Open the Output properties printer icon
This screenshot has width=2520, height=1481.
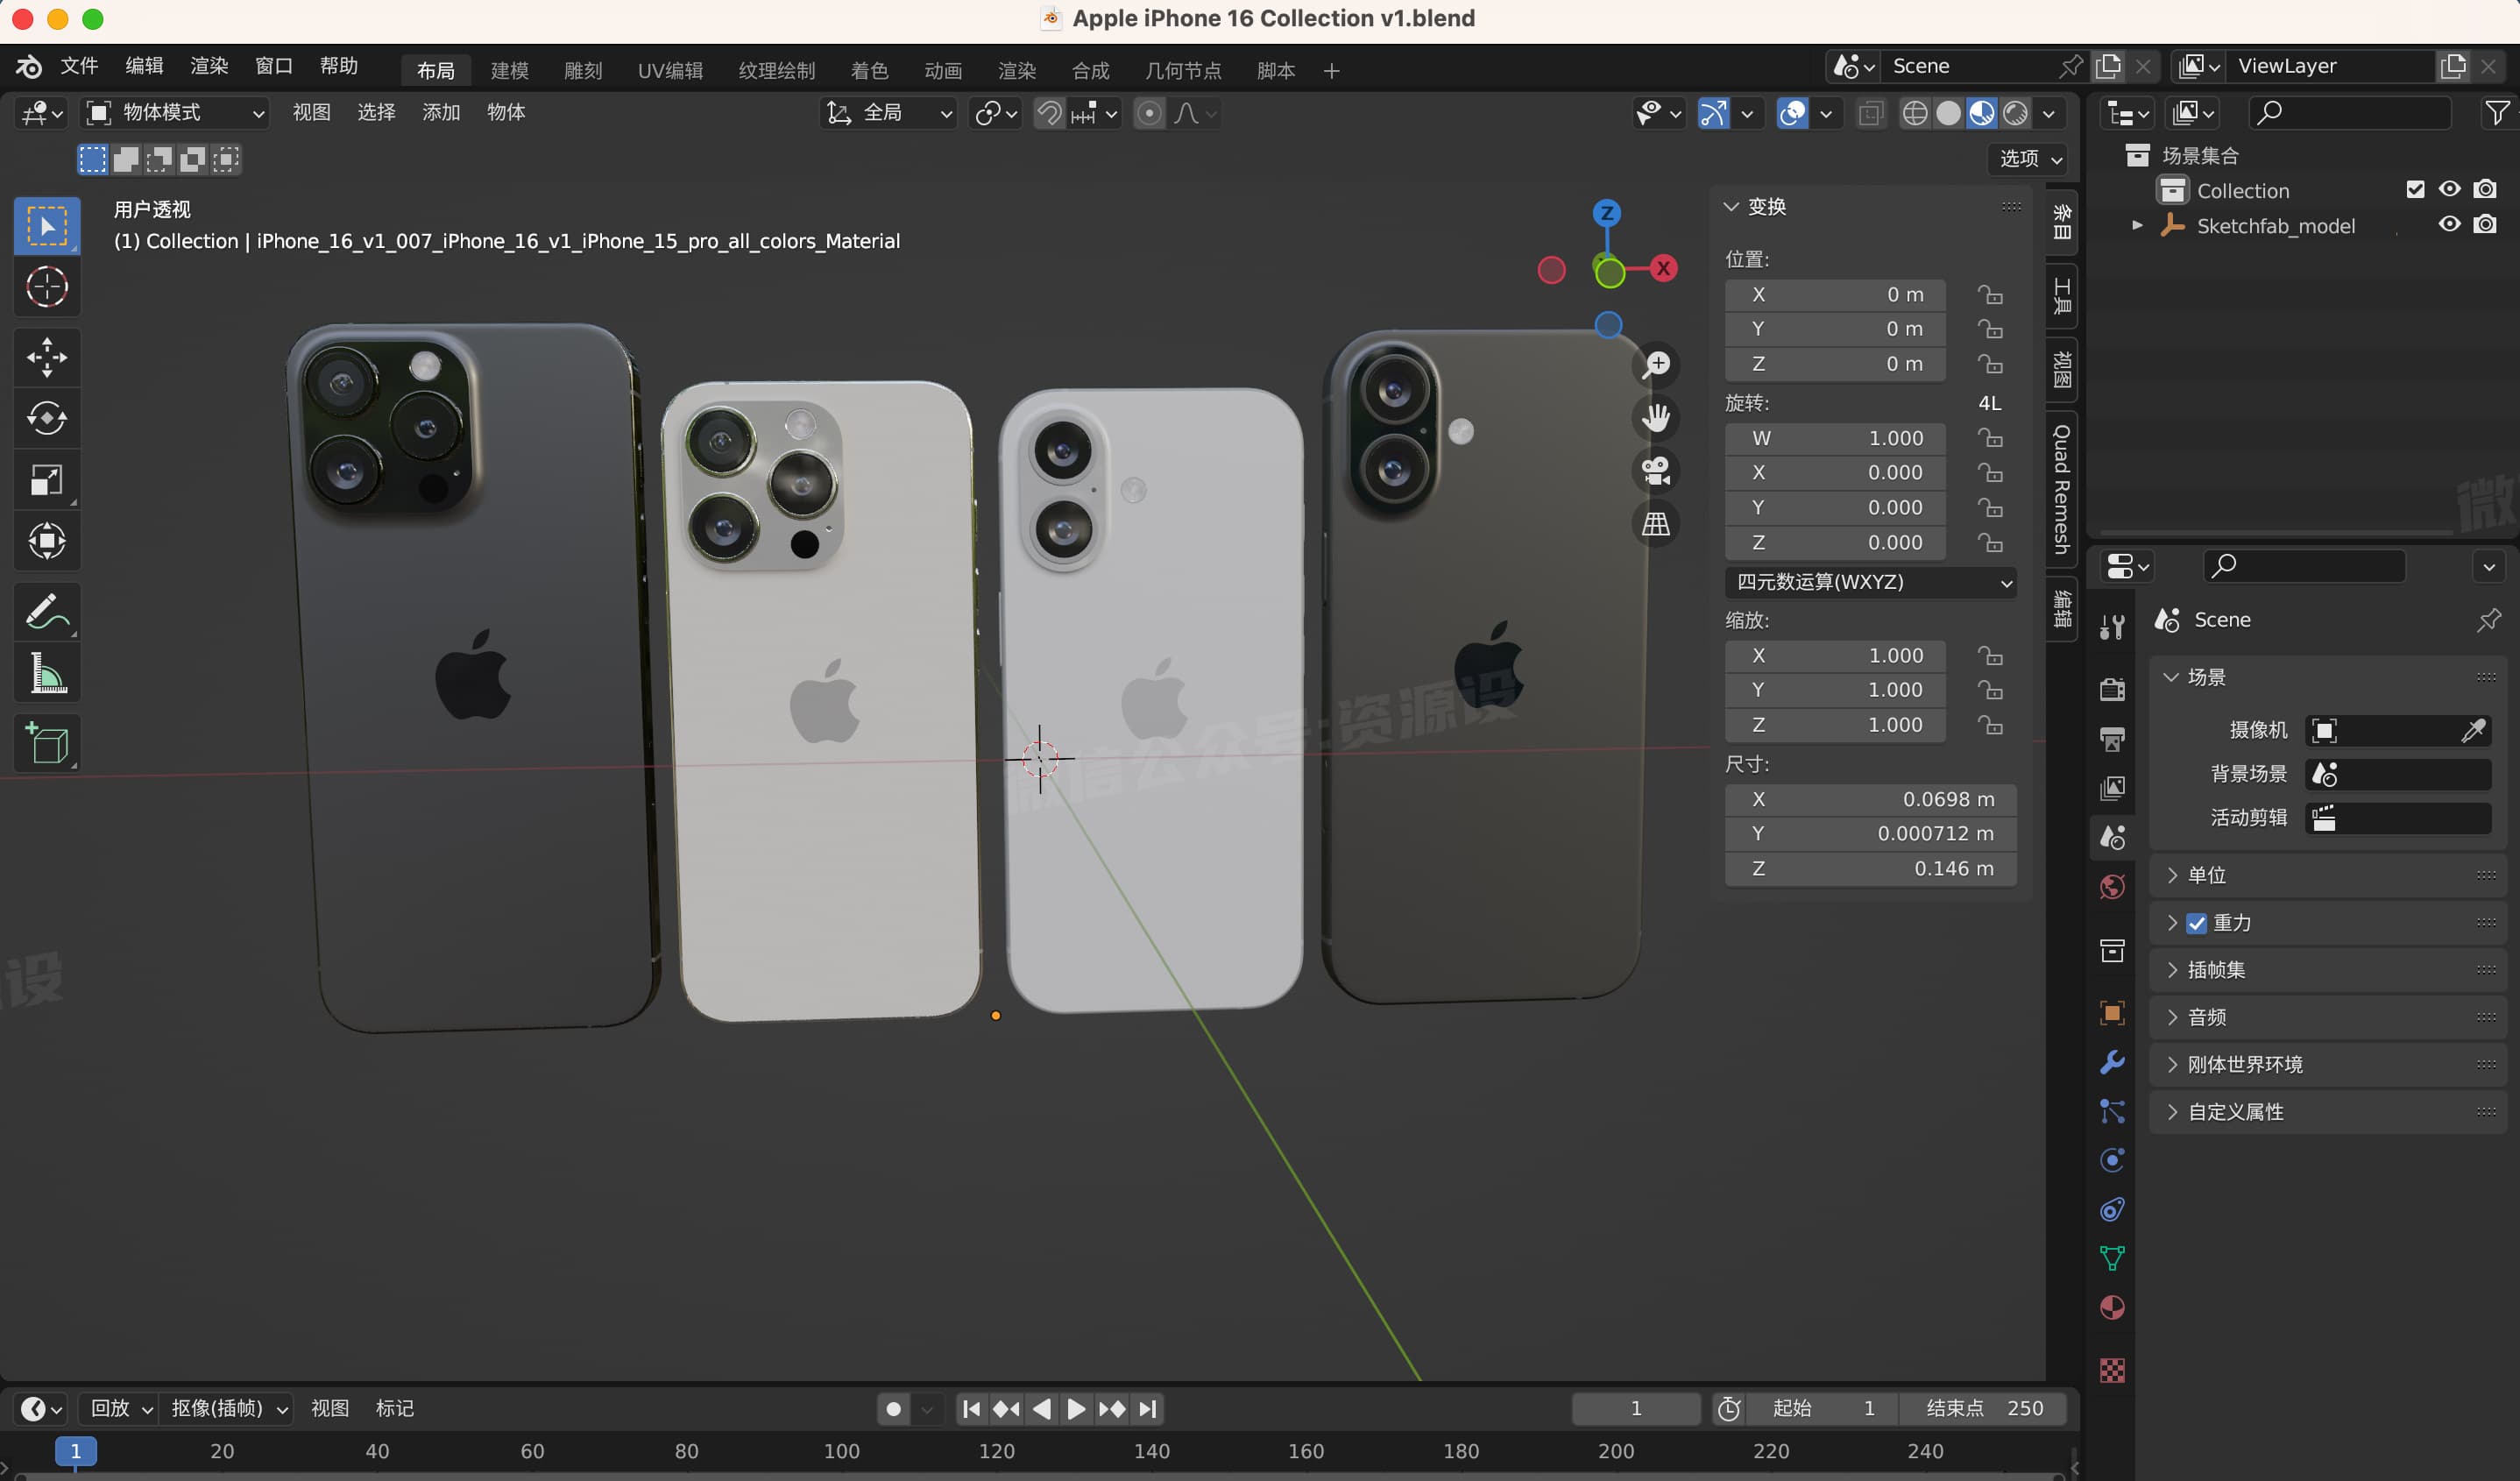point(2112,739)
